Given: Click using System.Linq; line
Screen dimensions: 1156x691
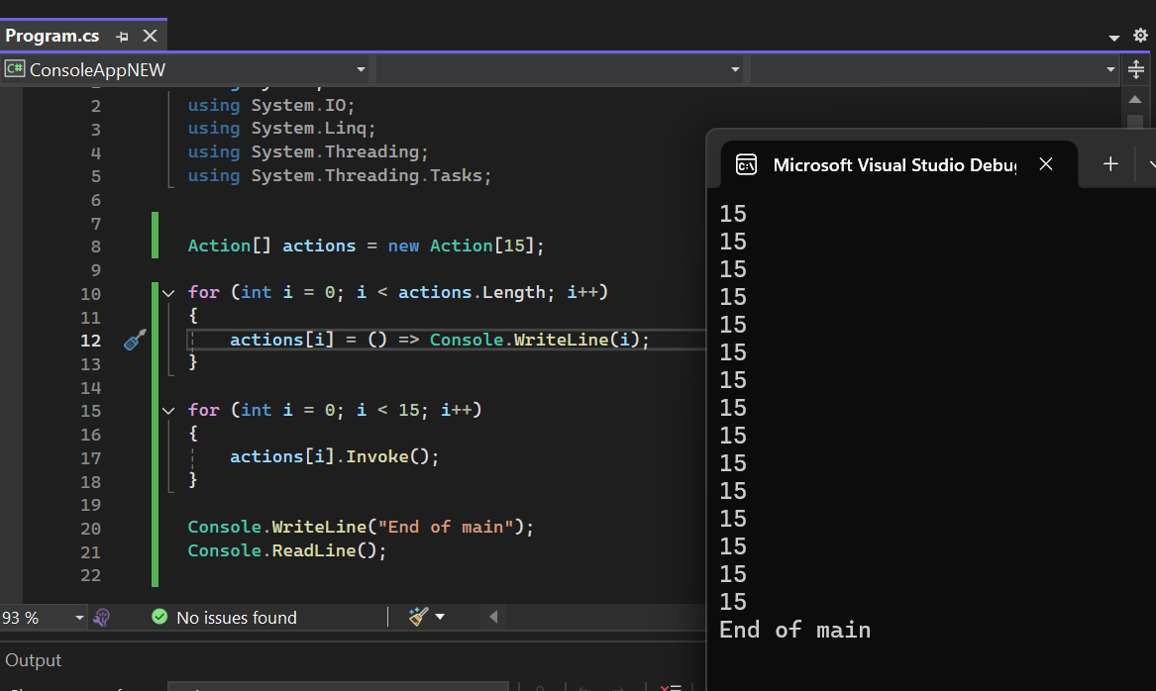Looking at the screenshot, I should coord(281,129).
